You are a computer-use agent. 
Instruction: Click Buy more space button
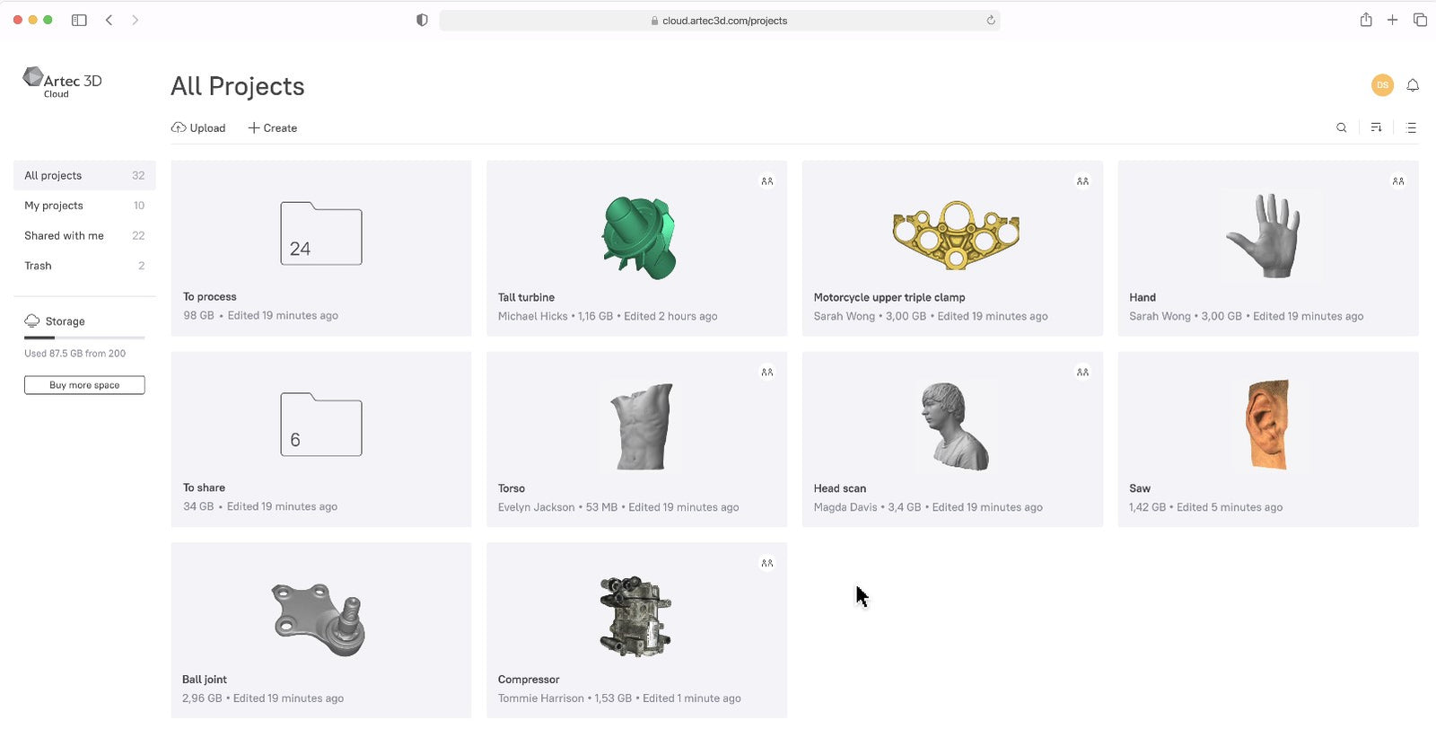pyautogui.click(x=84, y=385)
